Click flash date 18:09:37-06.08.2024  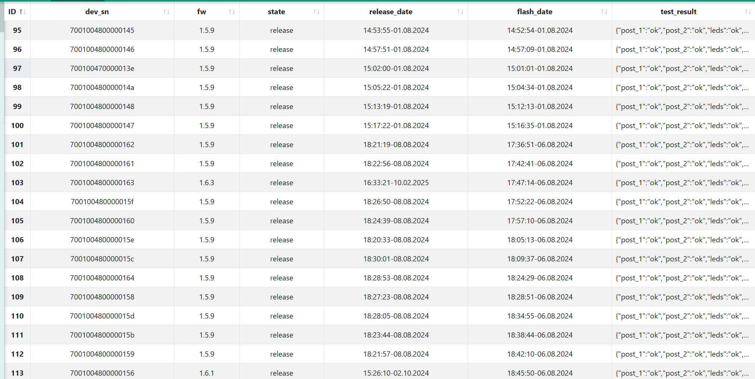point(540,259)
